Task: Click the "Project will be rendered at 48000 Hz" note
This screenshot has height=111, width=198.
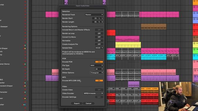Action: (x=78, y=53)
